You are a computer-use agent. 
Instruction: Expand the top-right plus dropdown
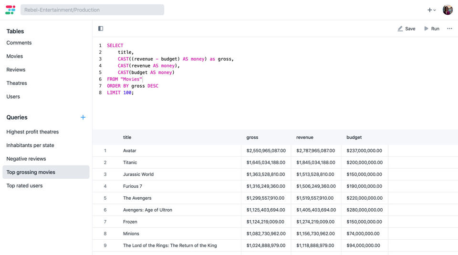coord(431,10)
